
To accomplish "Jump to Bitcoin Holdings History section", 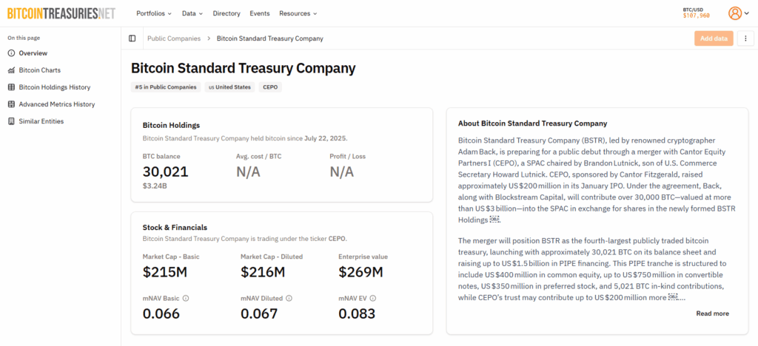I will click(x=54, y=87).
